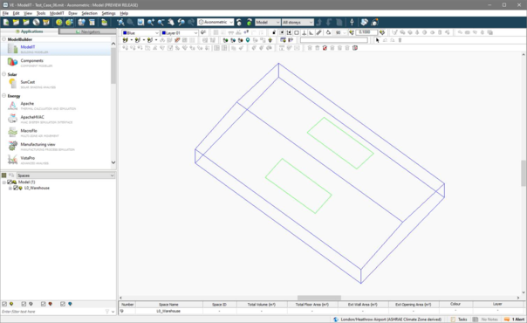527x323 pixels.
Task: Click the new file toolbar icon
Action: pos(6,22)
